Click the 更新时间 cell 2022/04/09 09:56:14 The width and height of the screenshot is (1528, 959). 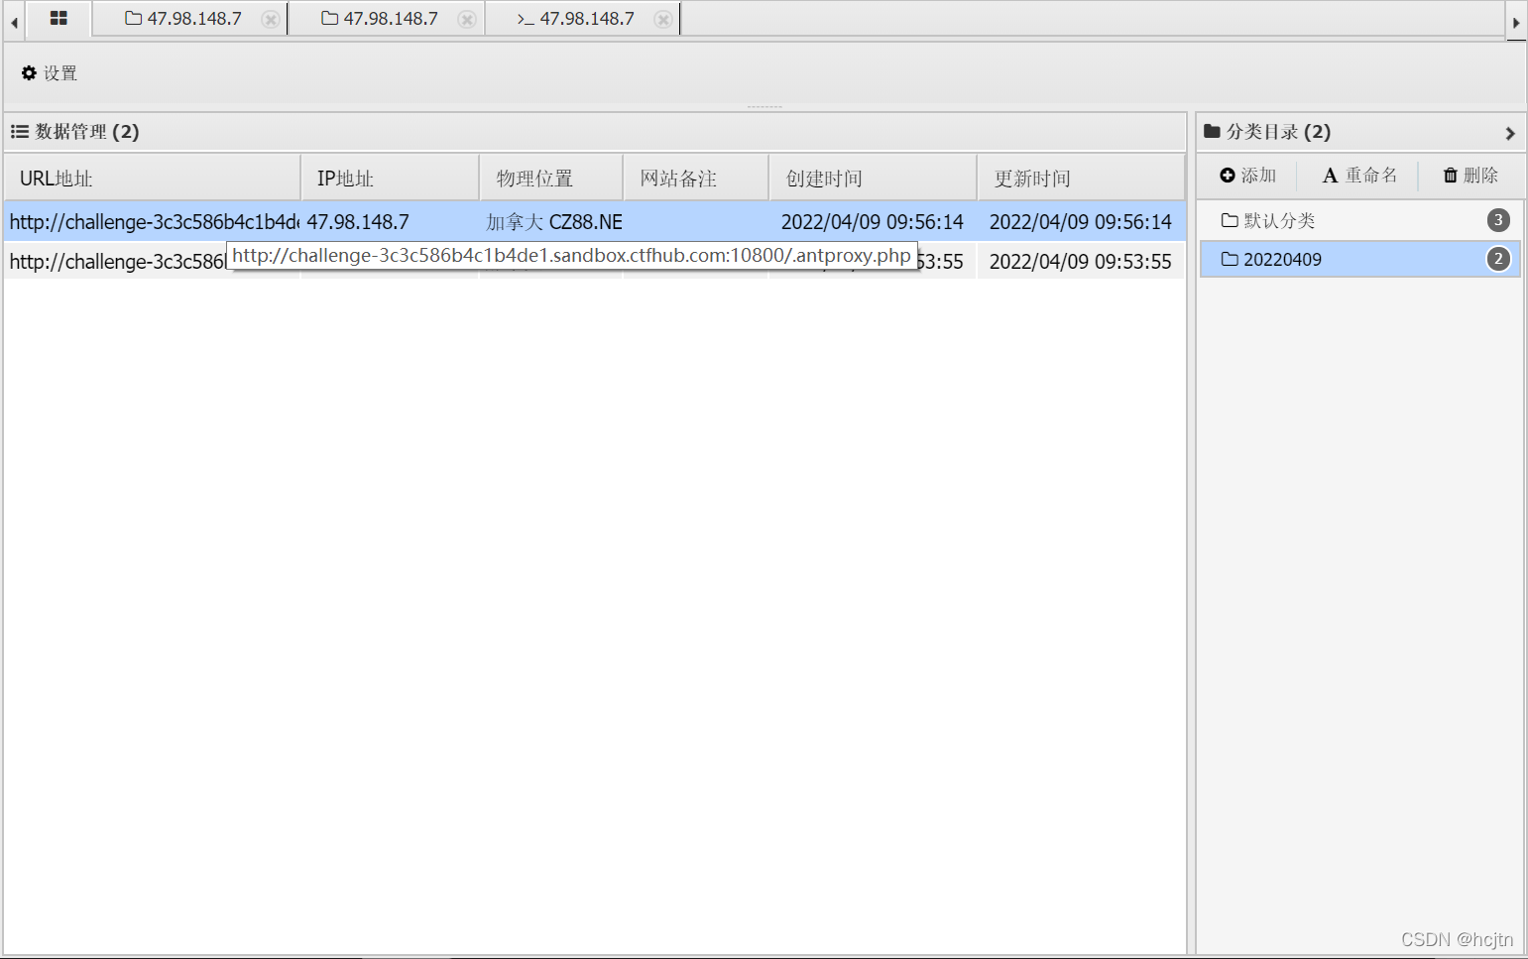(1080, 222)
